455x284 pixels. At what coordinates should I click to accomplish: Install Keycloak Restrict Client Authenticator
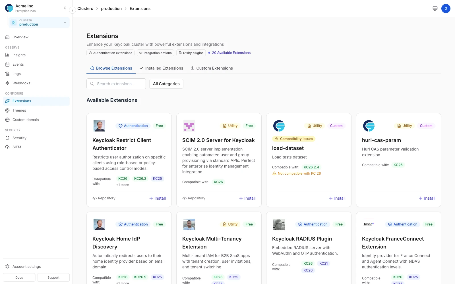coord(158,198)
